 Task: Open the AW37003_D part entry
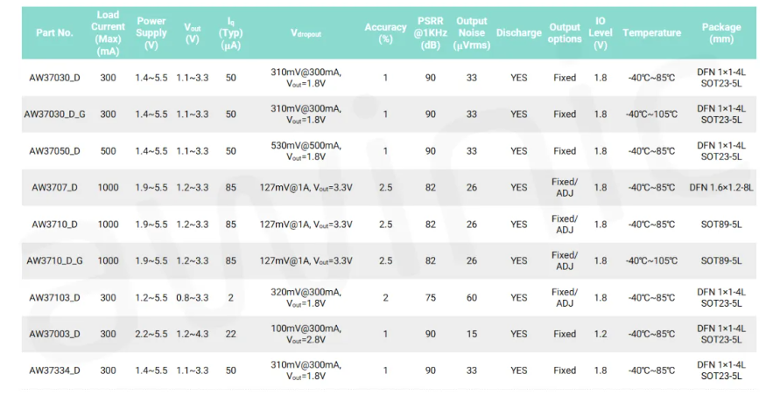tap(54, 334)
